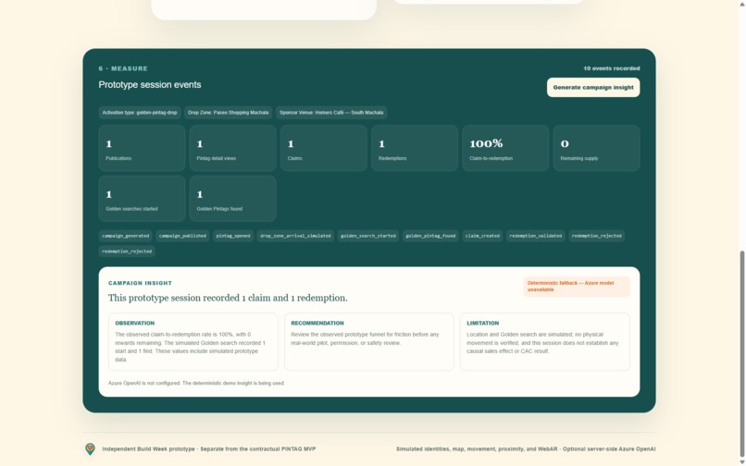
Task: Select Sponsor Venue: Homers Café chip
Action: 331,113
